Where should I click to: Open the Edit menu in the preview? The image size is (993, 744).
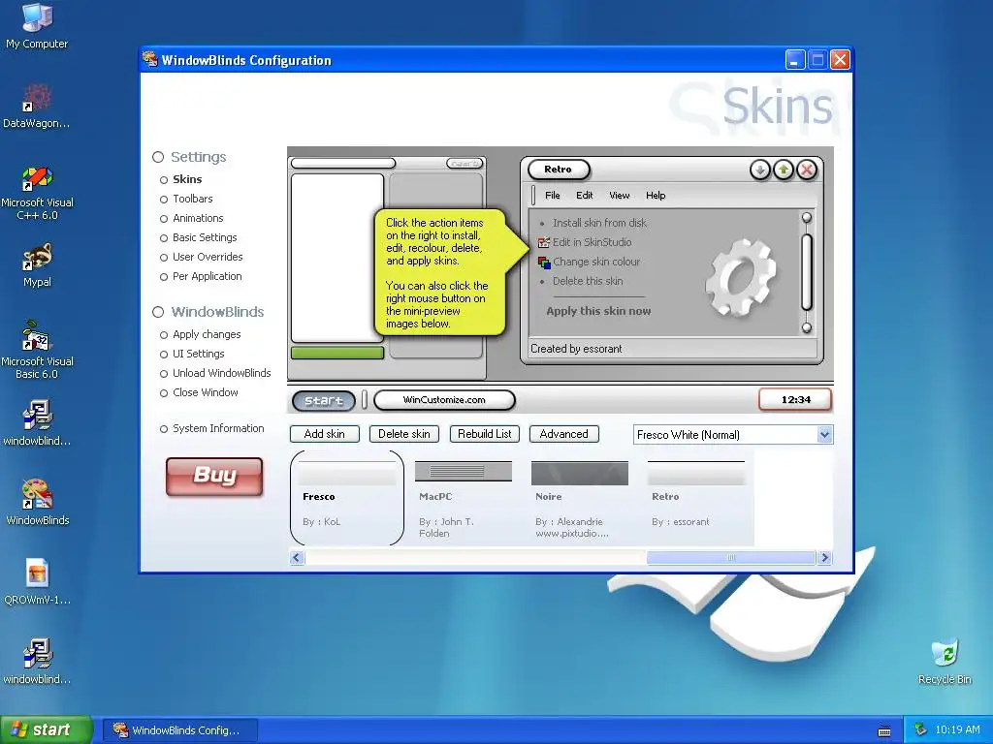584,196
